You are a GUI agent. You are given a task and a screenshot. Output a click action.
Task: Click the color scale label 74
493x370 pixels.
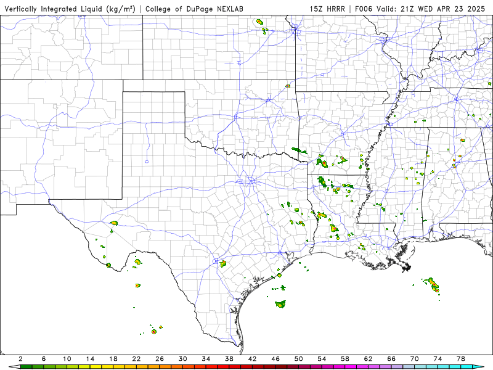point(438,359)
